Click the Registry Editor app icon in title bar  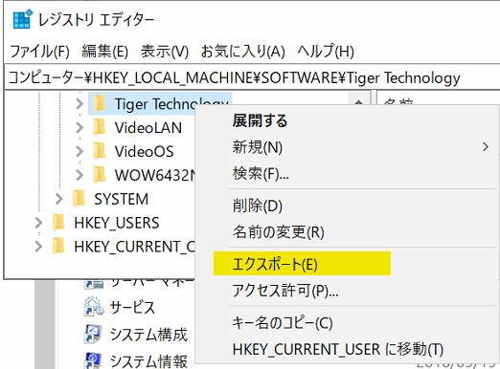pyautogui.click(x=23, y=19)
